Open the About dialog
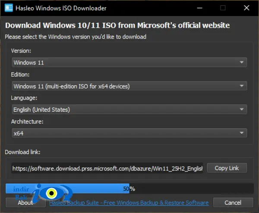This screenshot has height=213, width=259. pos(25,203)
